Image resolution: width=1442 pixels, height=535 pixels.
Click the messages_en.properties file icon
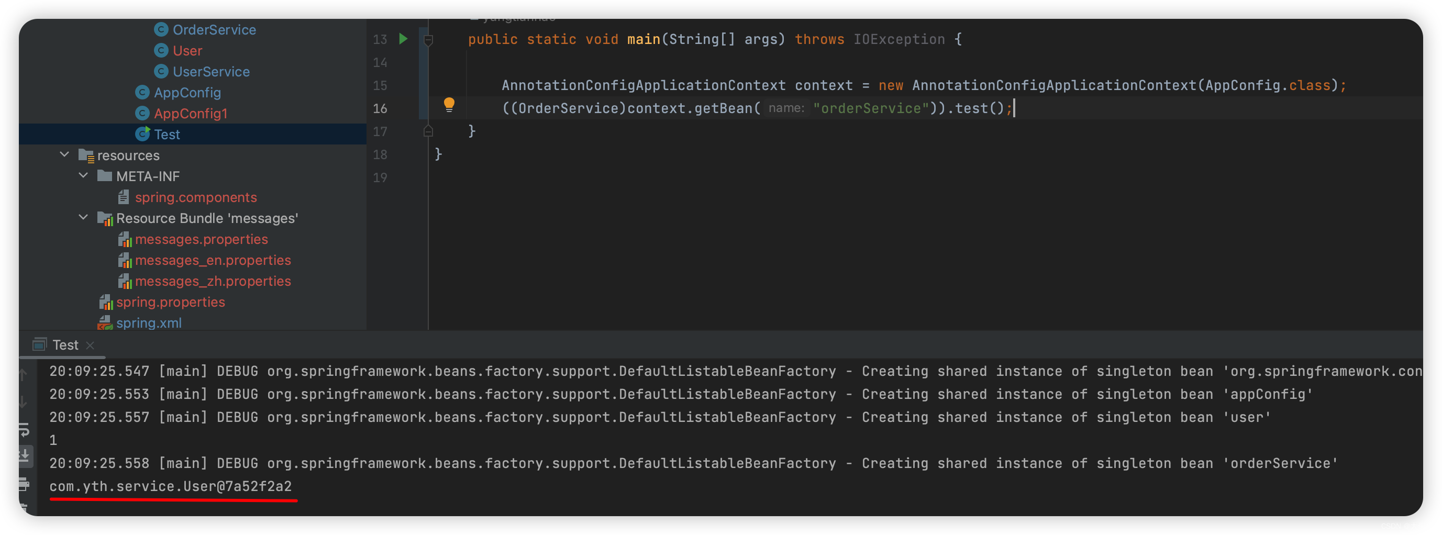tap(125, 260)
